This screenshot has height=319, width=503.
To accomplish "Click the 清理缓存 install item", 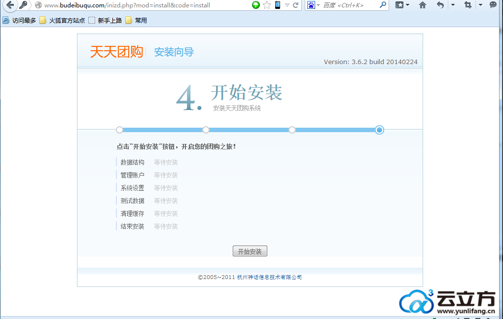I will tap(133, 213).
